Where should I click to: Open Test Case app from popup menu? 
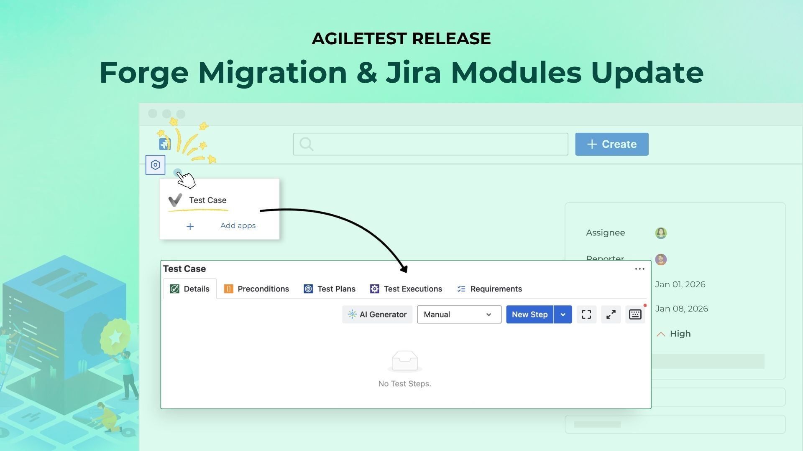pyautogui.click(x=198, y=200)
